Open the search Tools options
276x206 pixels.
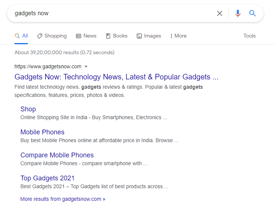249,36
